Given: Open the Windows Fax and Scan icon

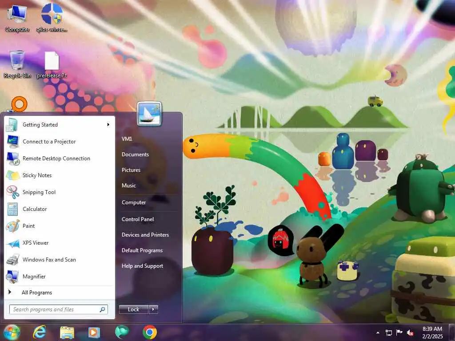Looking at the screenshot, I should pyautogui.click(x=13, y=259).
